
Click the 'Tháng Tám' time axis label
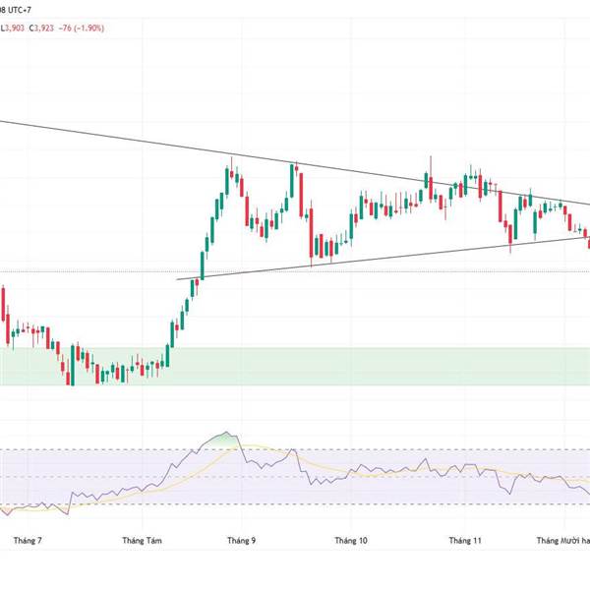[142, 540]
